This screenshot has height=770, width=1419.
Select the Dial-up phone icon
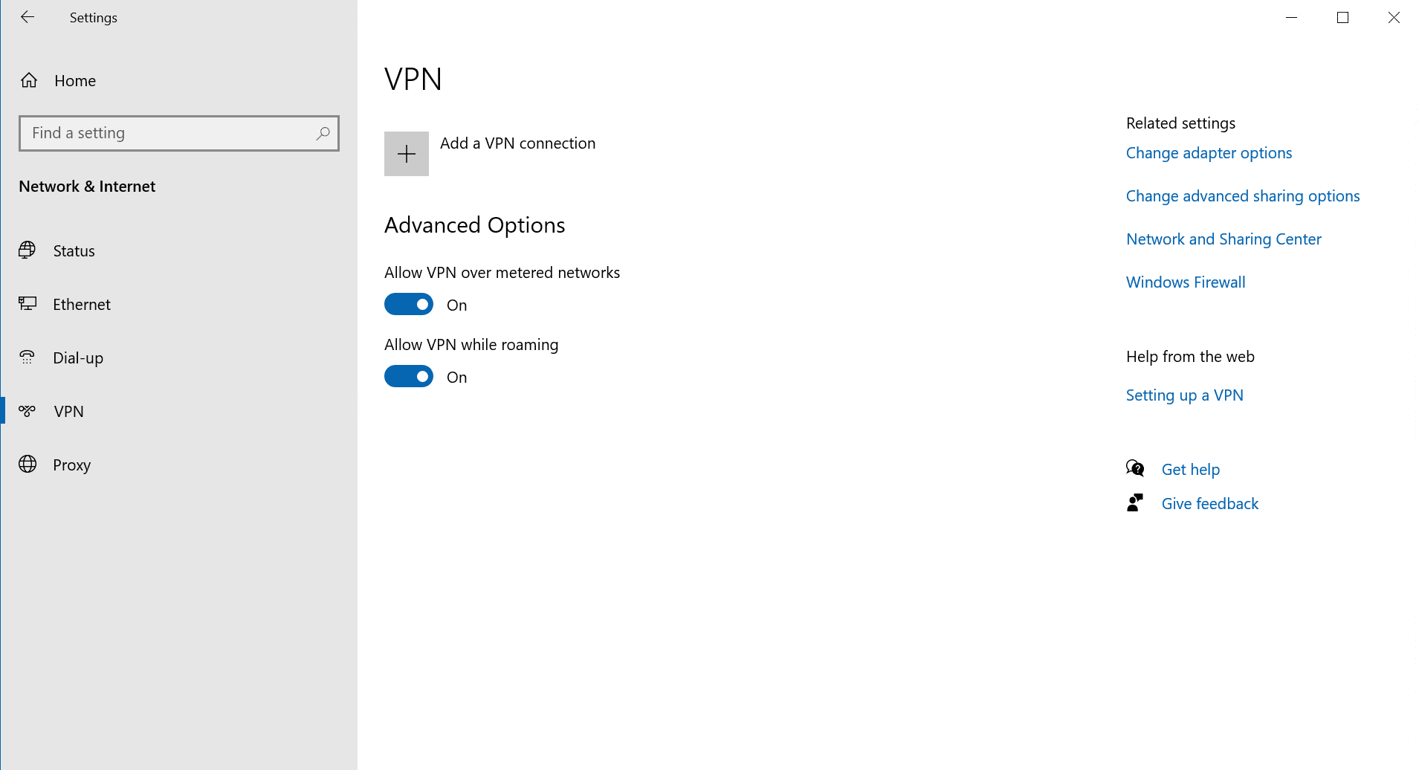click(x=28, y=357)
